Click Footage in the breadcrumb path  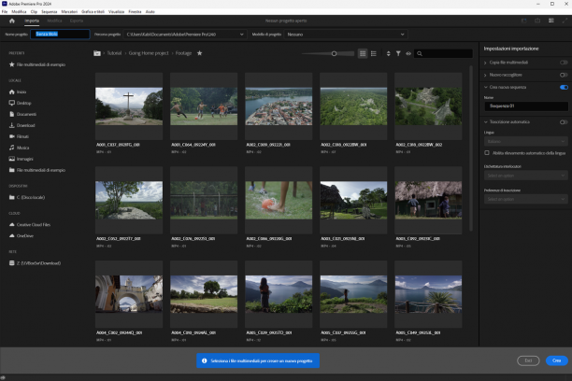[183, 53]
